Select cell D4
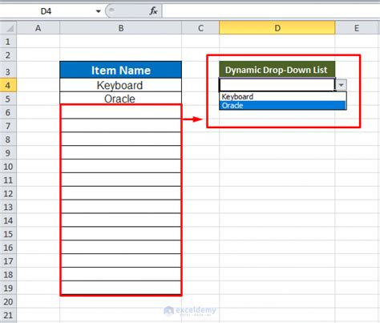 277,85
